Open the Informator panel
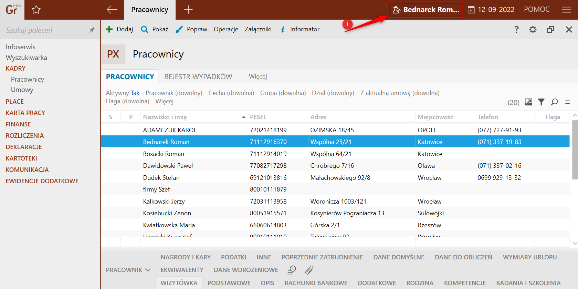Screen dimensions: 578x289 click(300, 29)
